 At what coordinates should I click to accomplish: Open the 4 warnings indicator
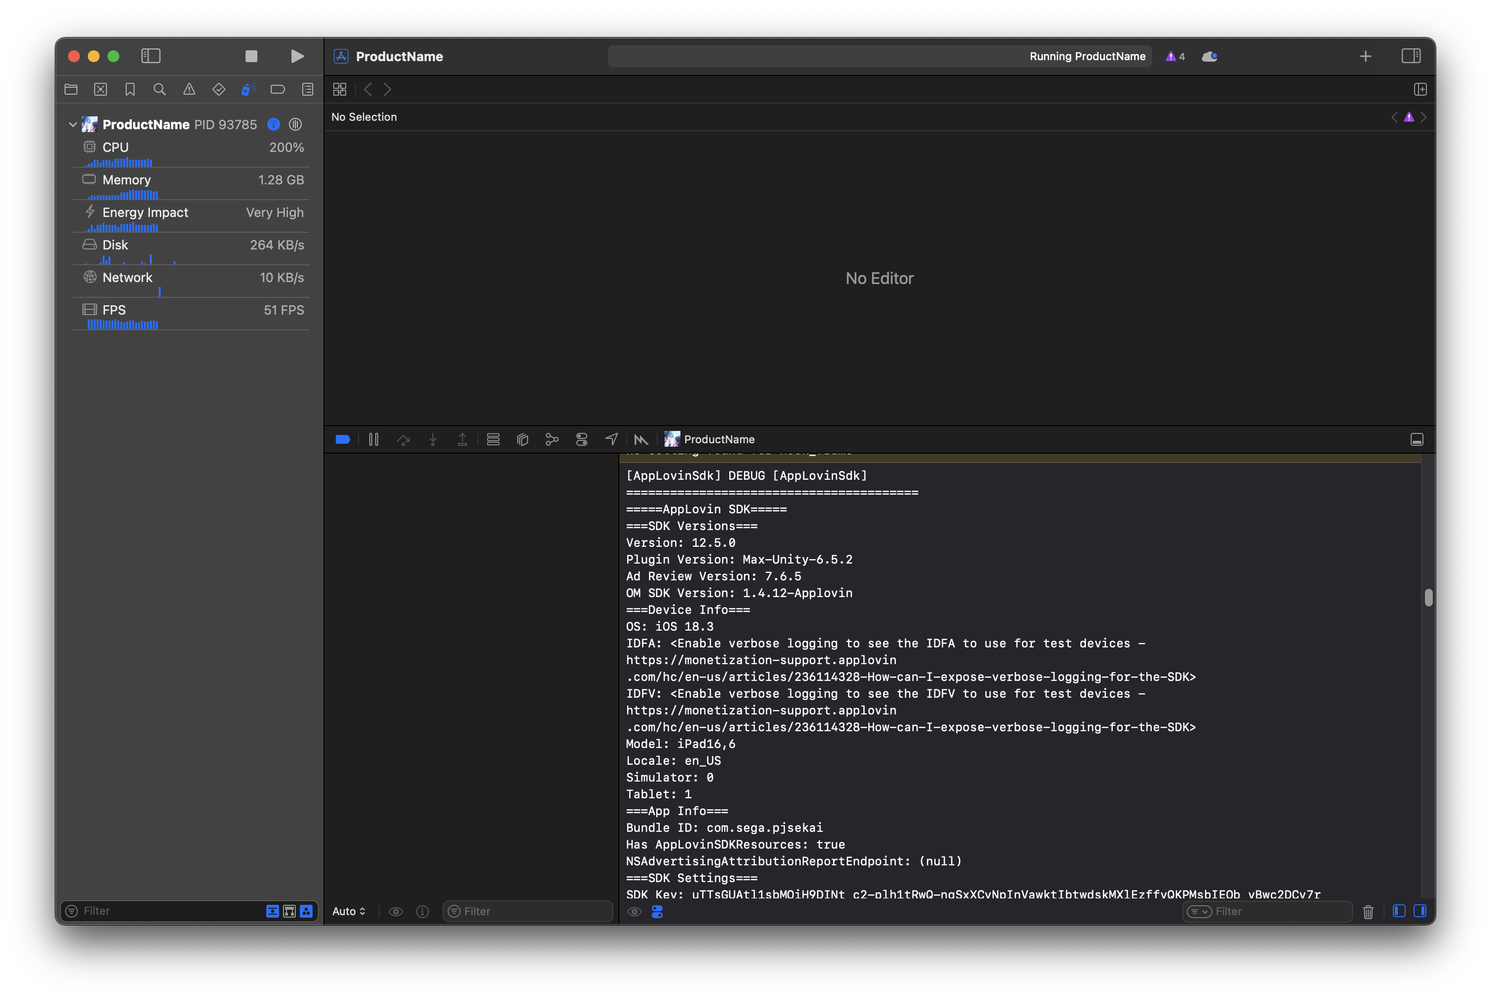pos(1175,56)
